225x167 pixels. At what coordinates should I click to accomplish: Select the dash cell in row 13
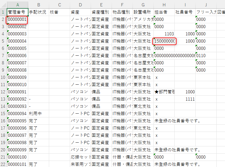tap(38, 99)
